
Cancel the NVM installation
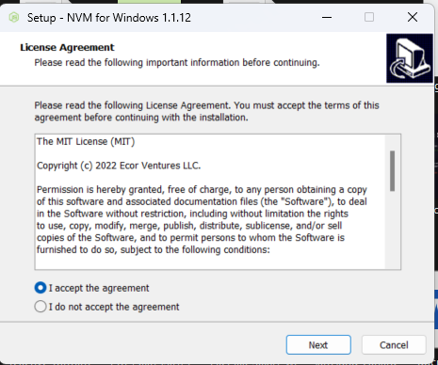[x=394, y=345]
